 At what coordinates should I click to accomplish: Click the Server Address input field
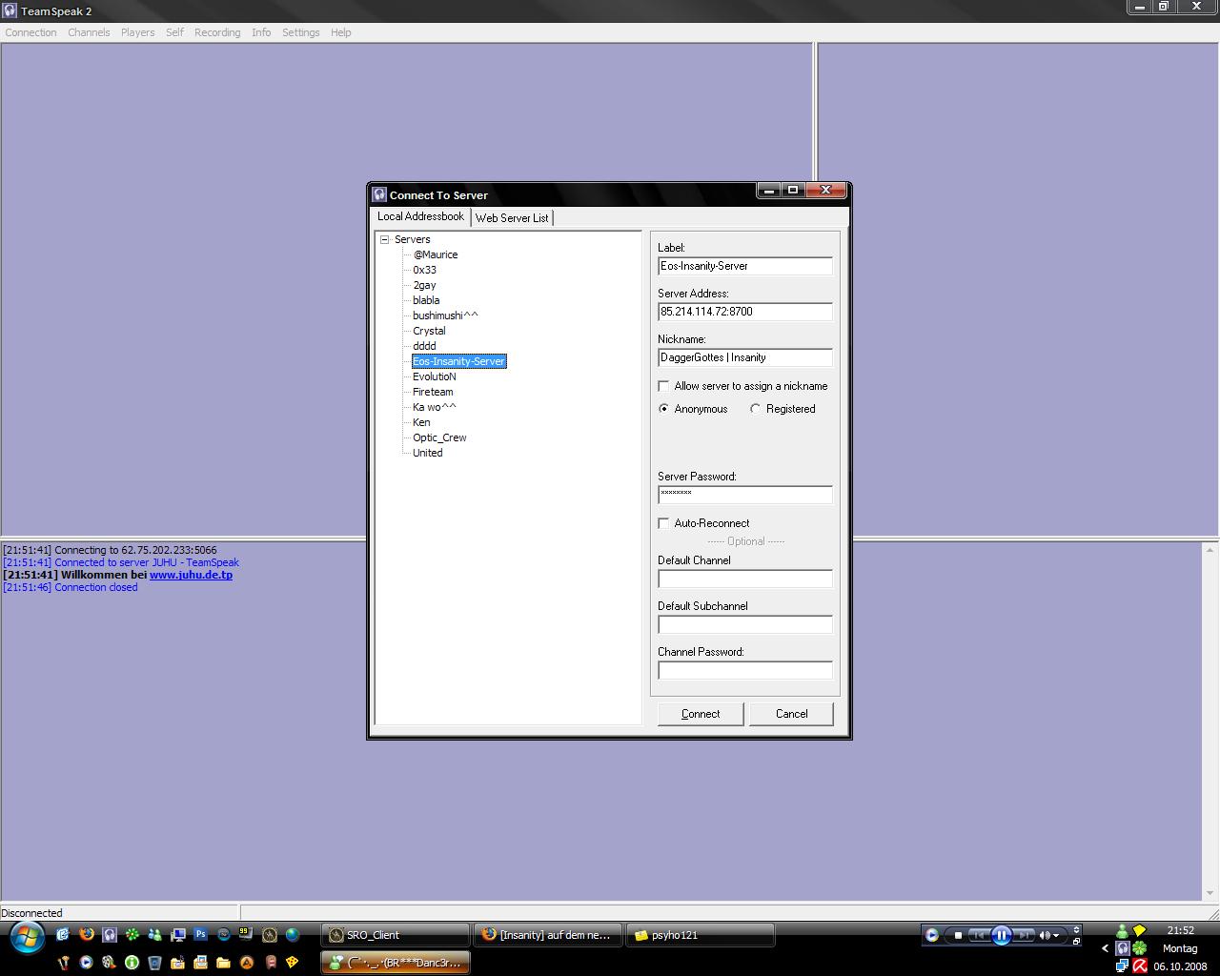tap(744, 312)
